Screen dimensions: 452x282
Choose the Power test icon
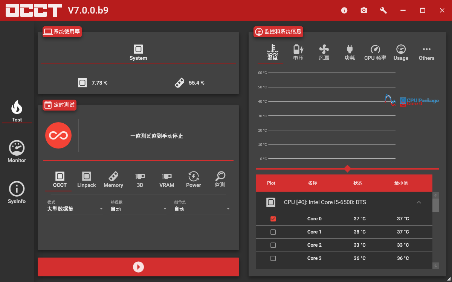point(194,180)
